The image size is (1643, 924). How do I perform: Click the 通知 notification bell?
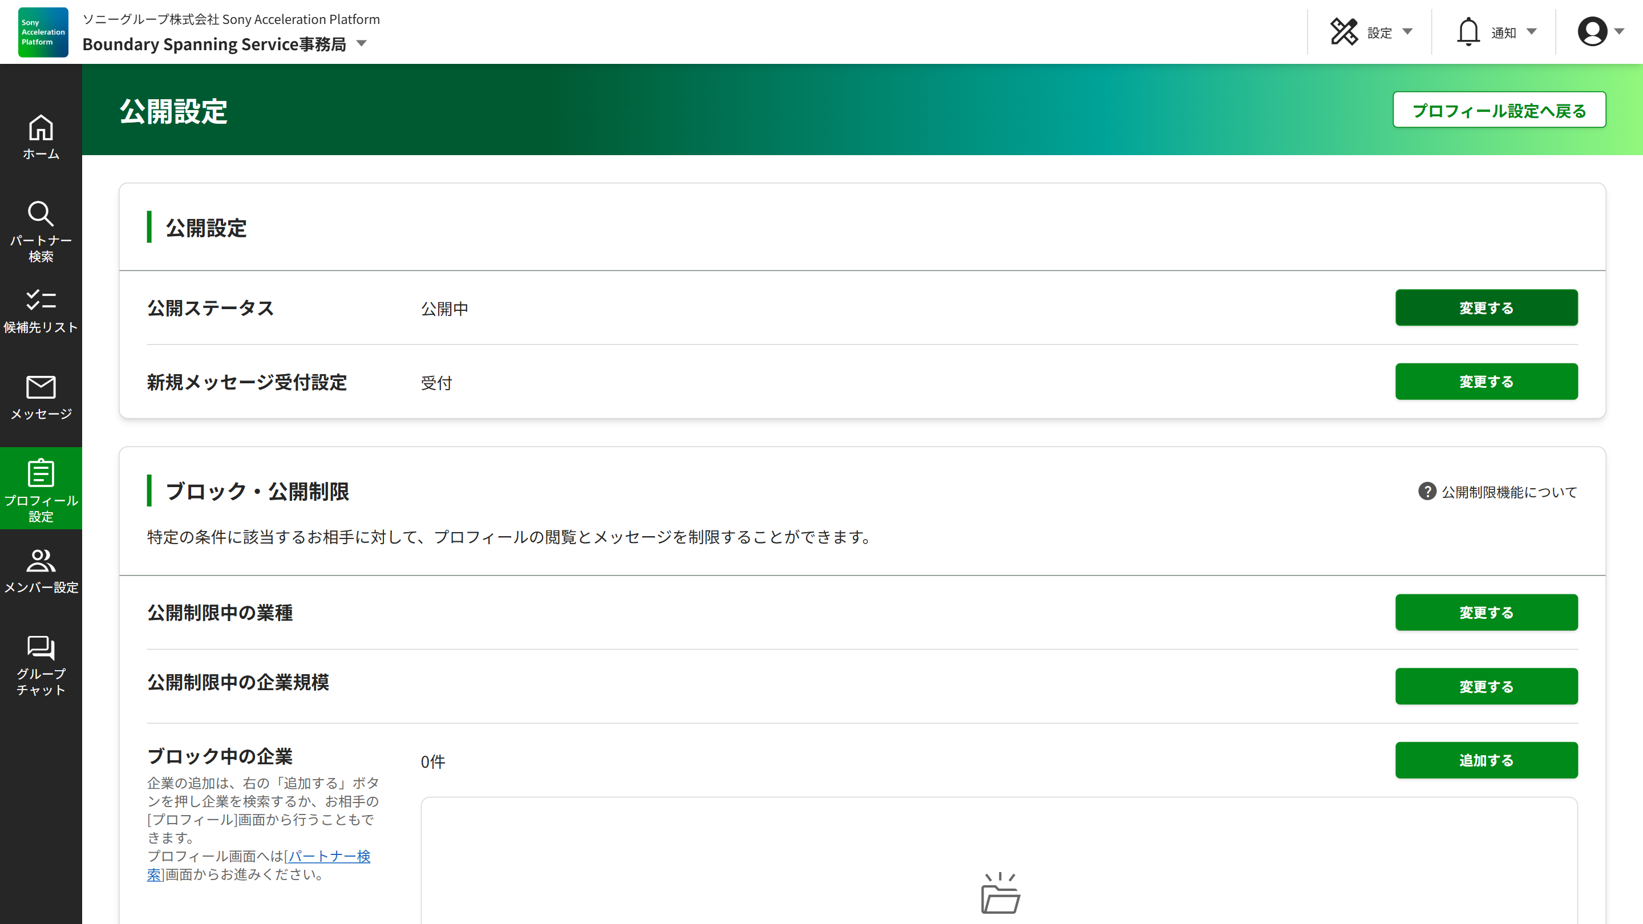(x=1468, y=31)
